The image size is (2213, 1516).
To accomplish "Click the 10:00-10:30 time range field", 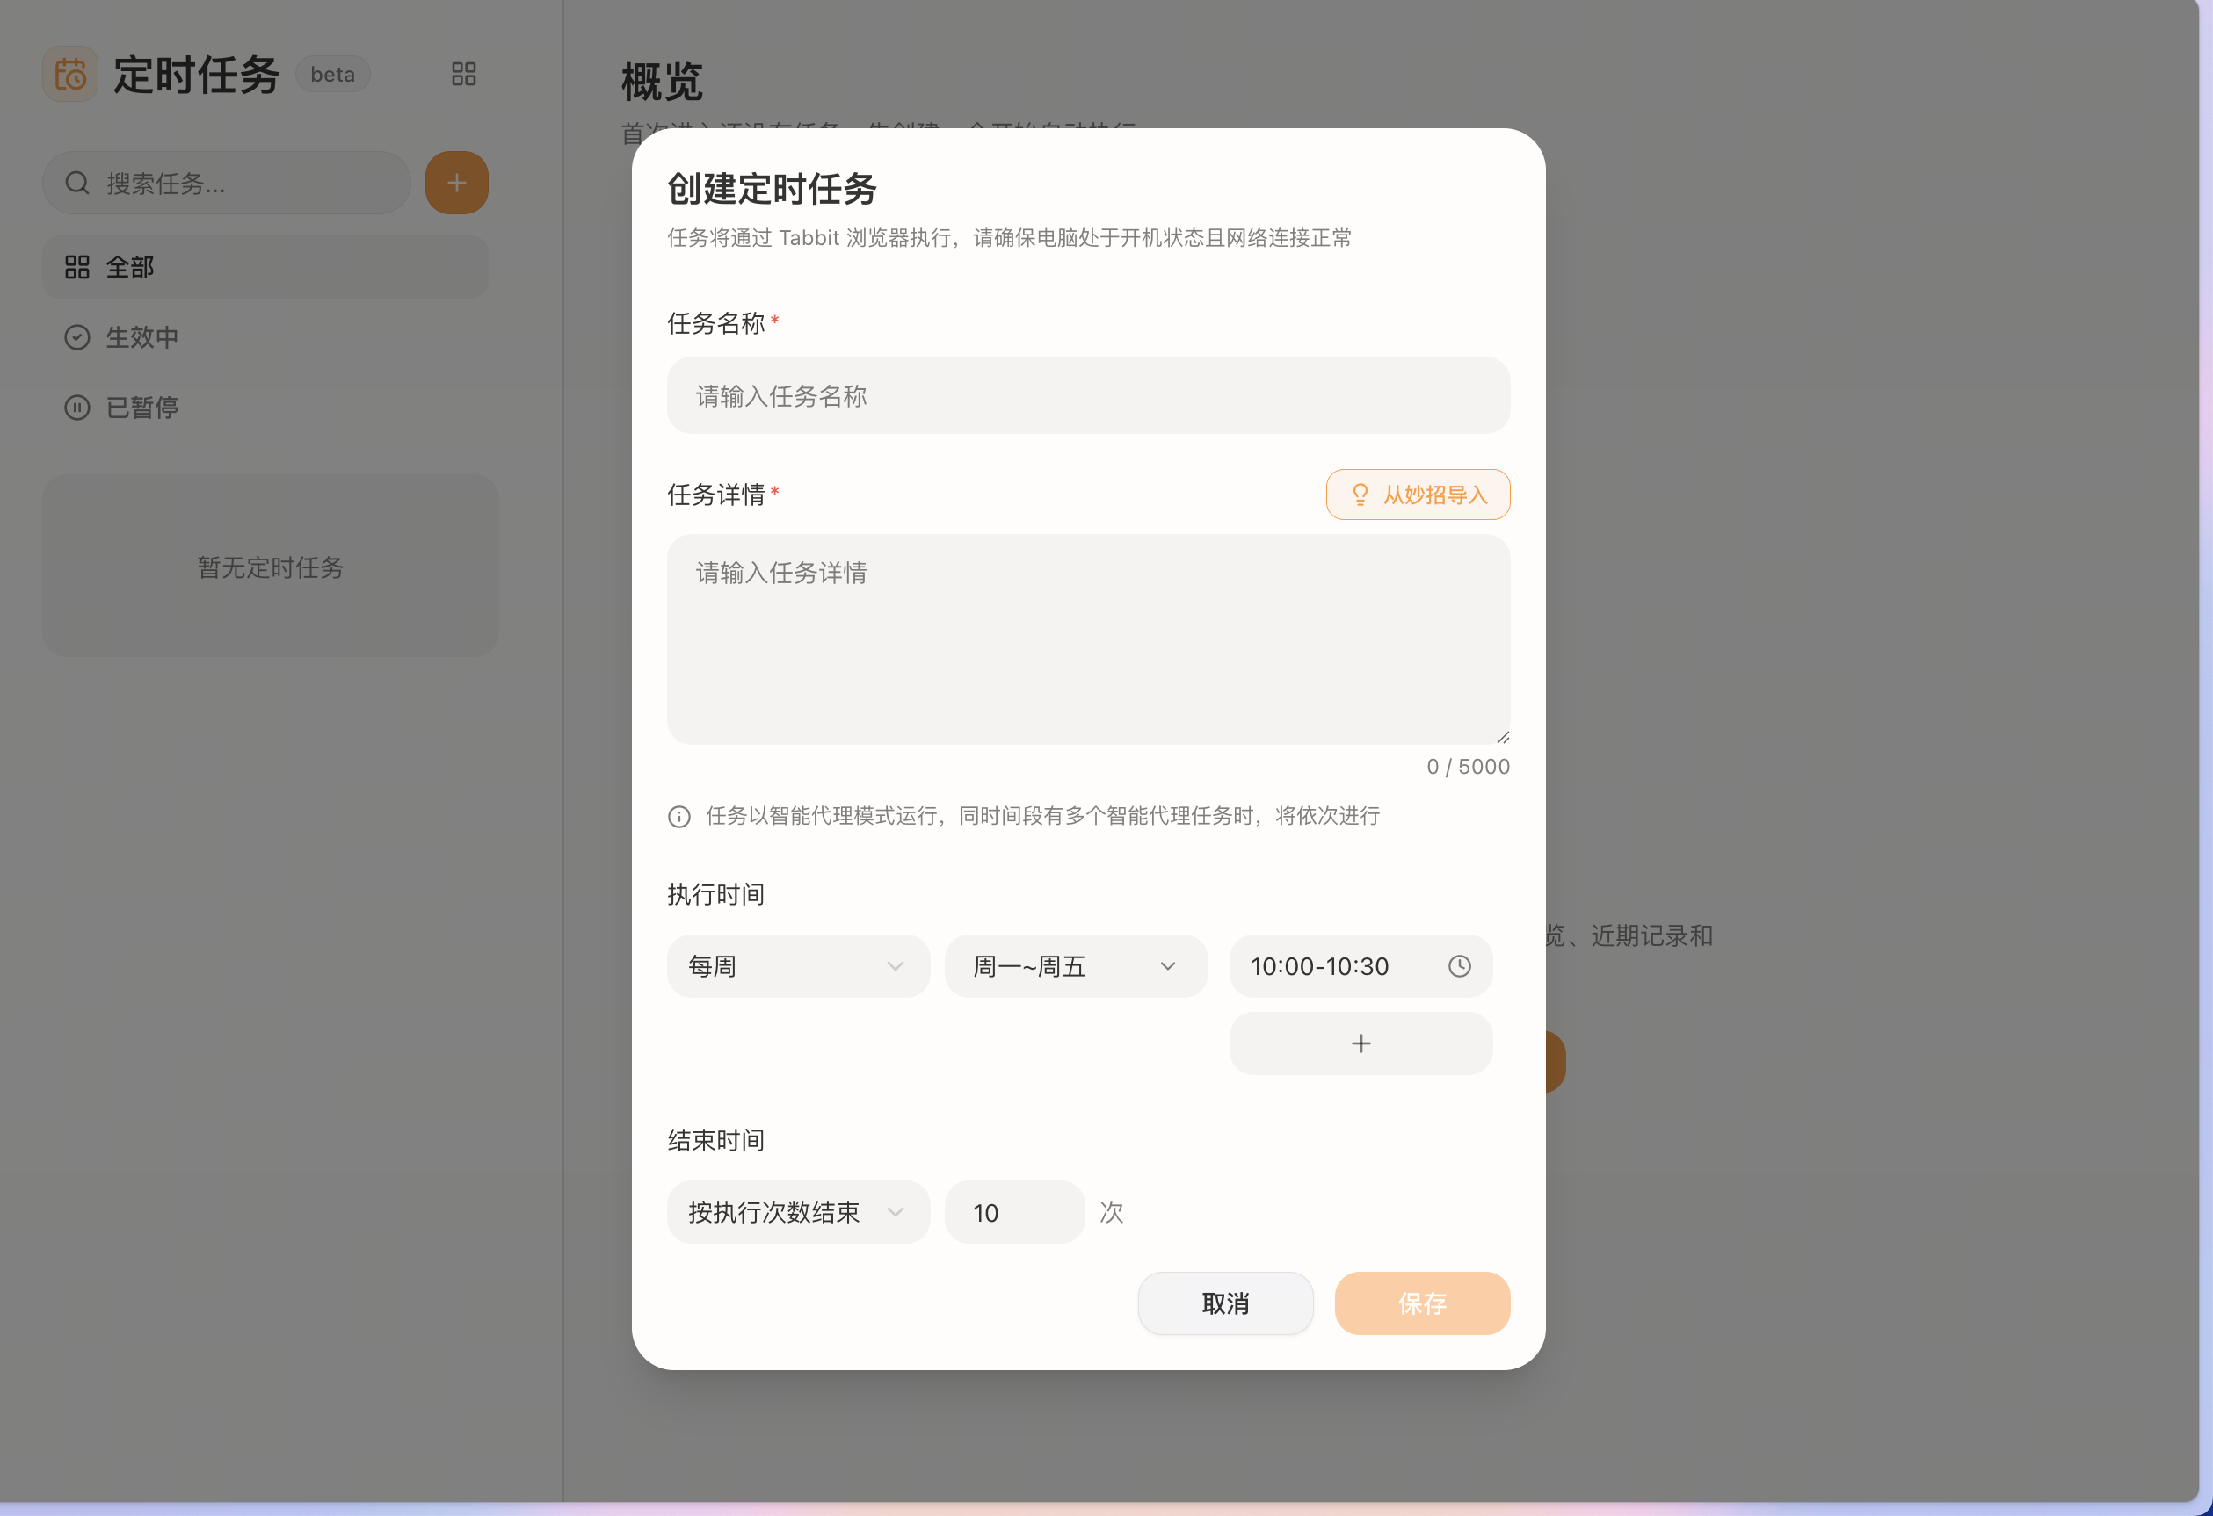I will [1360, 966].
